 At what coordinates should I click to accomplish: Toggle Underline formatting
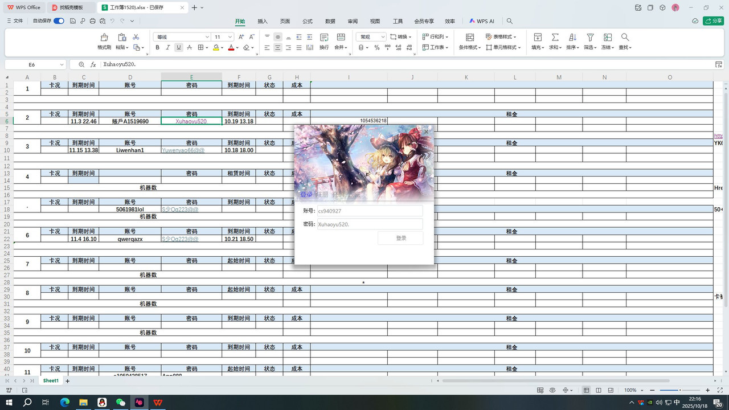pos(178,48)
